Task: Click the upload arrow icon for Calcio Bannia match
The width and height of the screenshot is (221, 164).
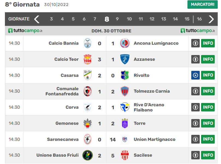Action: (x=195, y=43)
